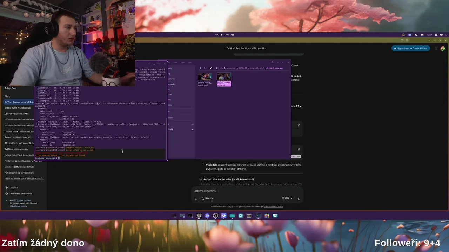Open the Sort menu in file manager

[x=190, y=62]
